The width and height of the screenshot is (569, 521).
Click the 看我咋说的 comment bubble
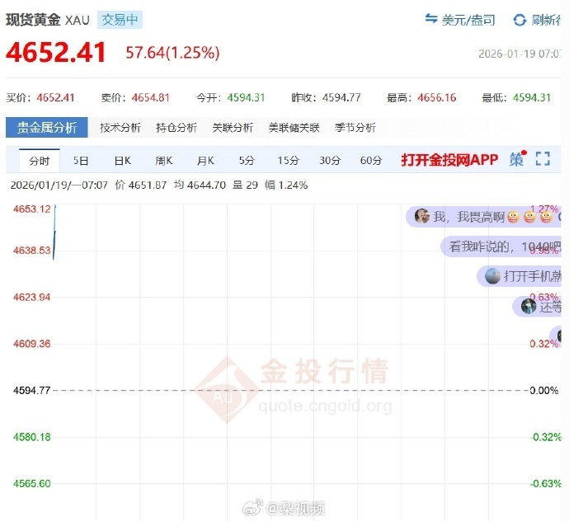[503, 246]
